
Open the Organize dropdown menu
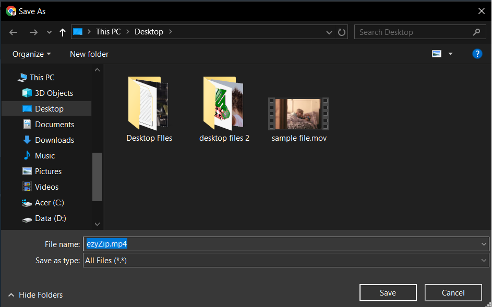point(31,54)
